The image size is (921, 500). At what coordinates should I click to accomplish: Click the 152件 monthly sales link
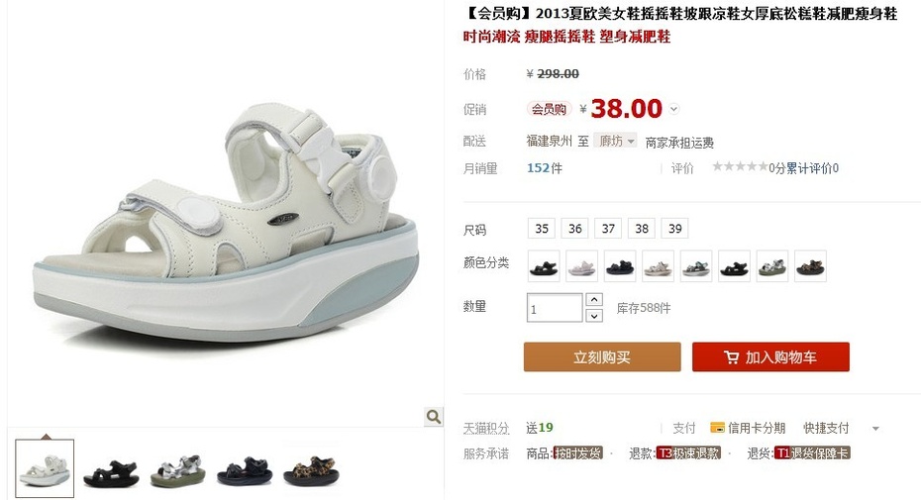click(545, 168)
